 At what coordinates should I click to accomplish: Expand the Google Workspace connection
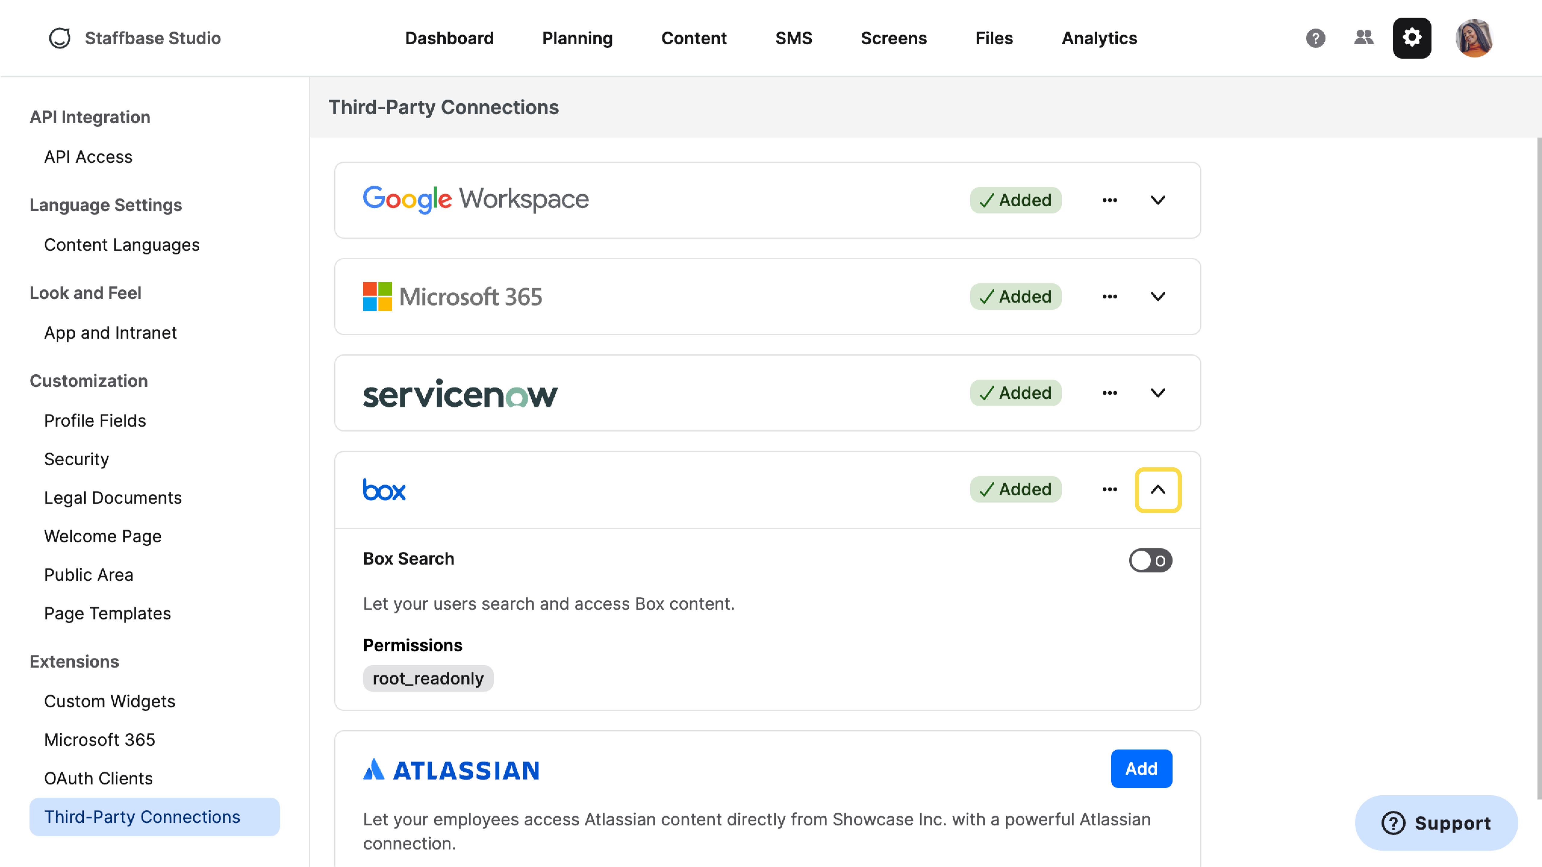coord(1158,200)
